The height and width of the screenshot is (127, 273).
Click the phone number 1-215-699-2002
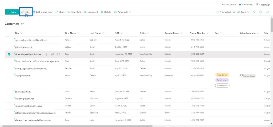click(x=197, y=113)
